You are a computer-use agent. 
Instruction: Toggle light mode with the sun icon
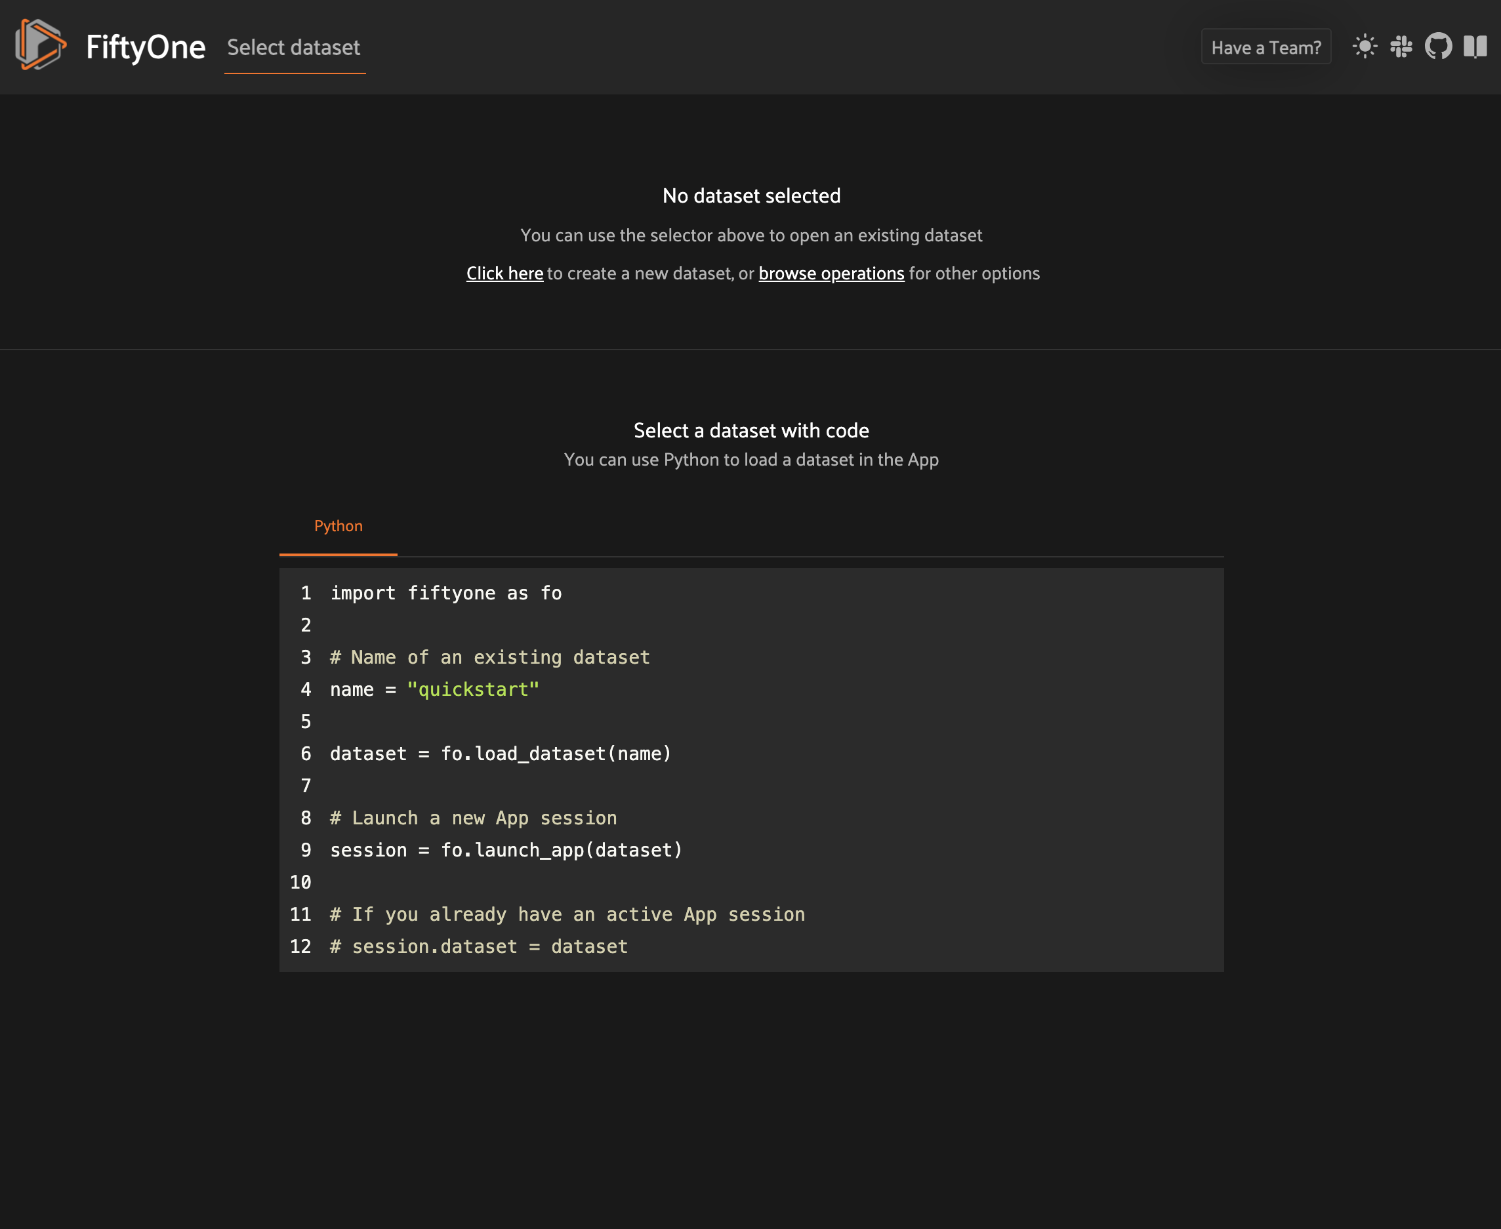coord(1365,47)
